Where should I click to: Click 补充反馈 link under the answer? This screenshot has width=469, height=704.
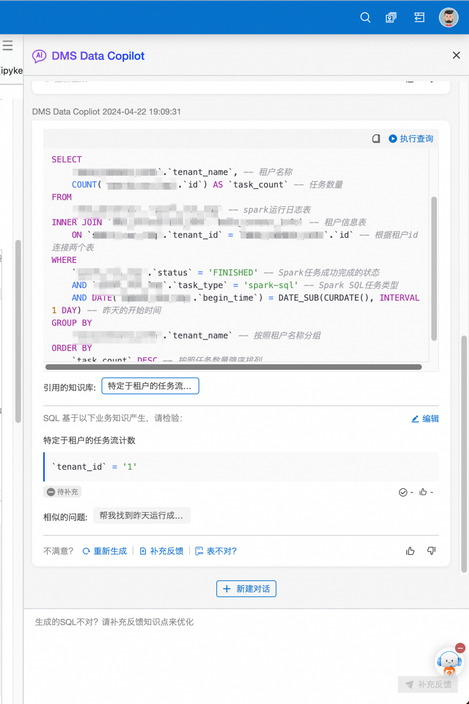point(162,551)
